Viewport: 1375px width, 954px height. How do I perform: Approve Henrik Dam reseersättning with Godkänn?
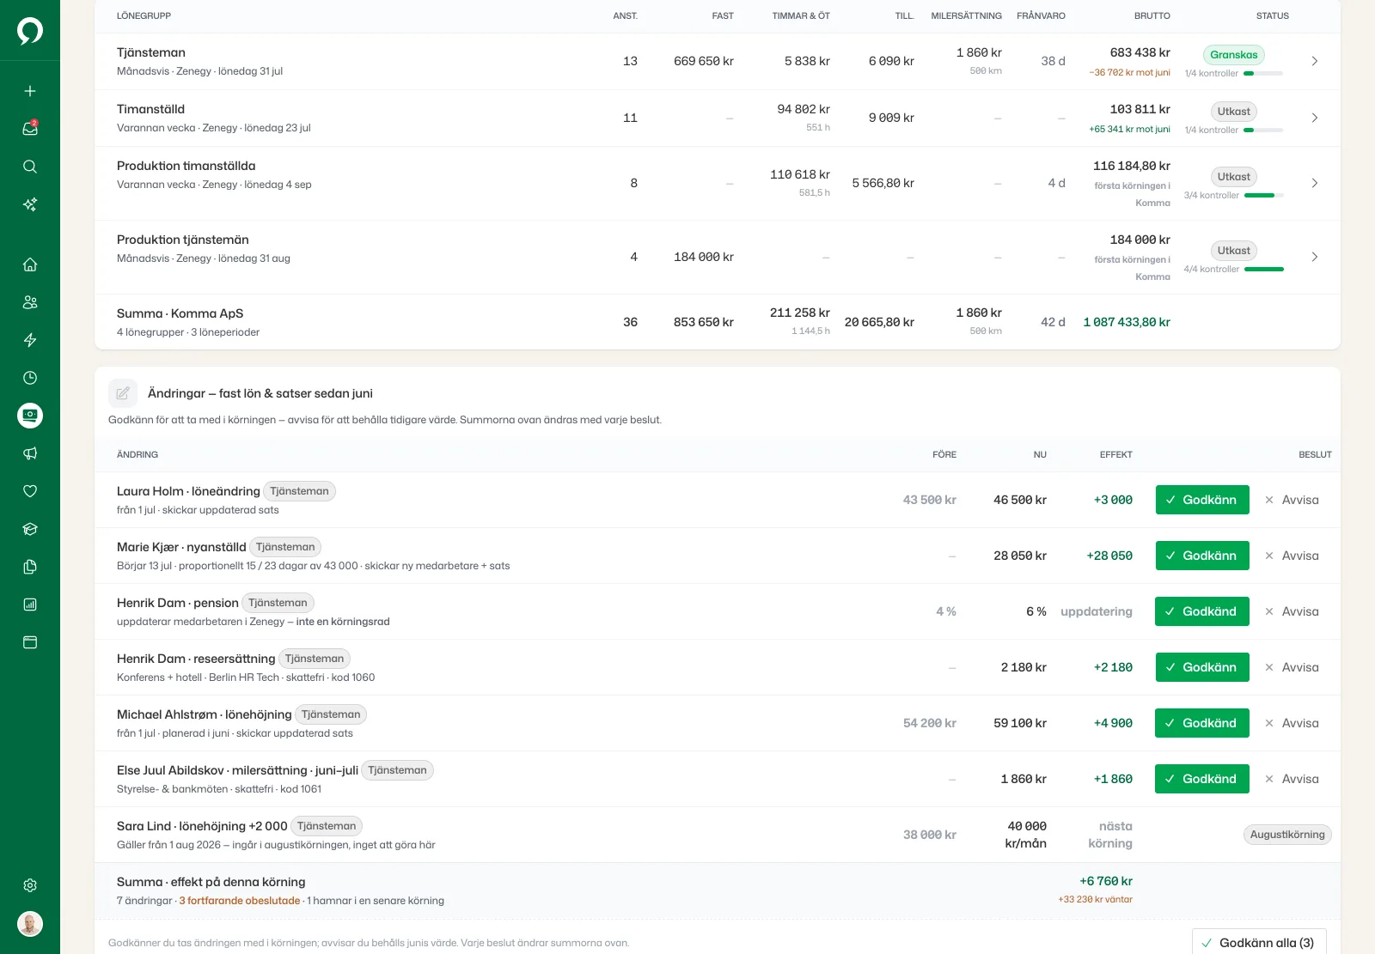1202,667
